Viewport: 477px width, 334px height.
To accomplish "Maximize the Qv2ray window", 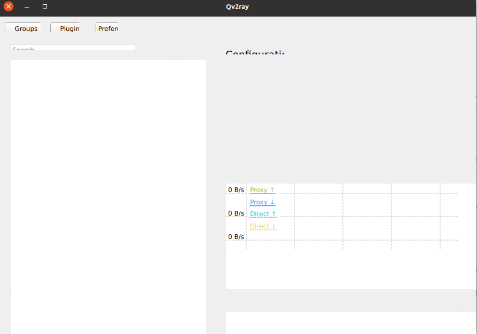I will coord(45,6).
